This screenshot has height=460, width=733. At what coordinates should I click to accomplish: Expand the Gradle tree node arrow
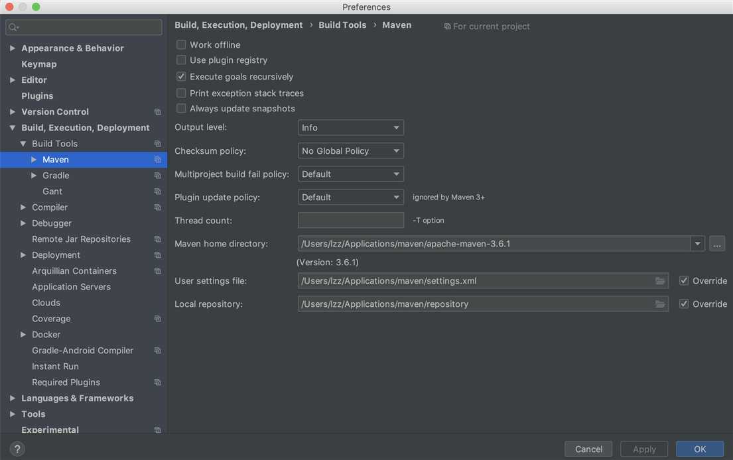(x=34, y=176)
